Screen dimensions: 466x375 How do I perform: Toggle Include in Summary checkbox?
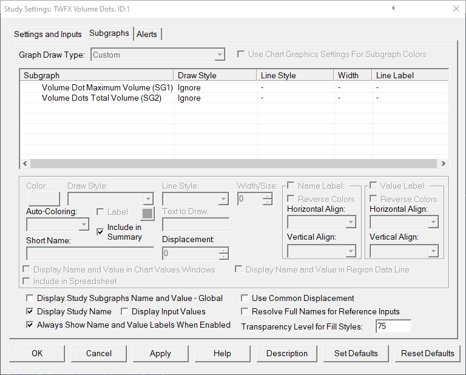100,232
